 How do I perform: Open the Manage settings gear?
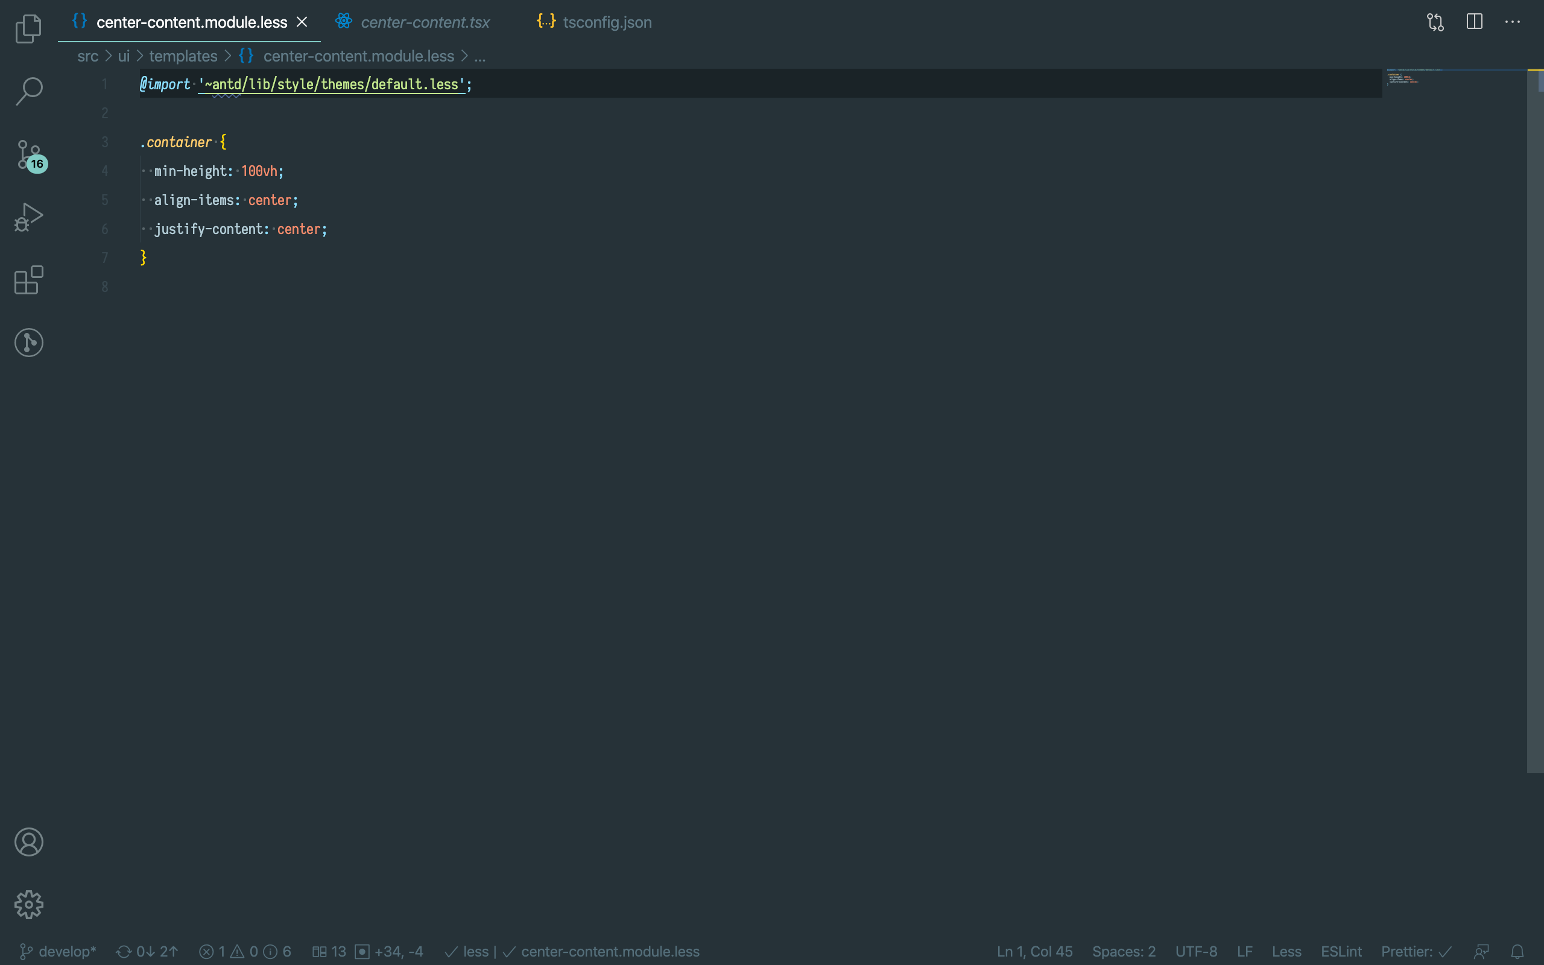(x=28, y=904)
